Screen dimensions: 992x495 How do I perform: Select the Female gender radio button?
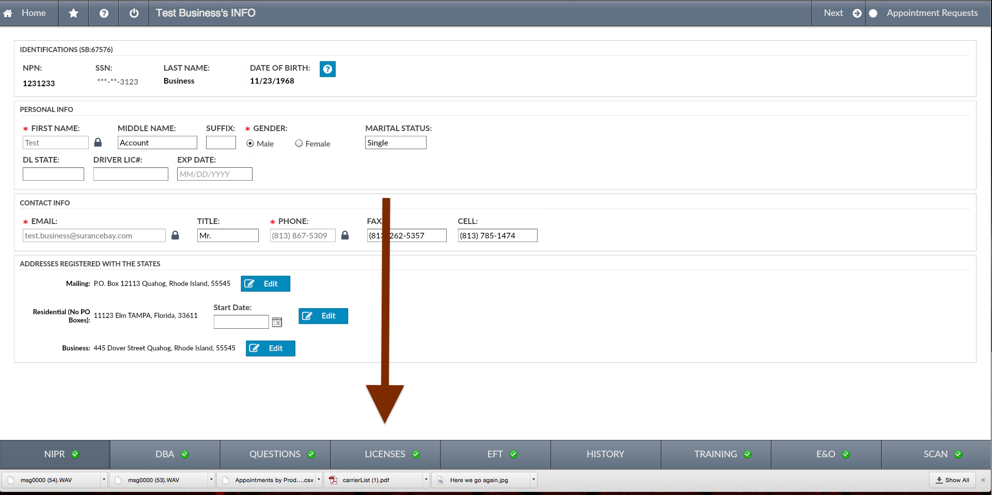point(299,143)
